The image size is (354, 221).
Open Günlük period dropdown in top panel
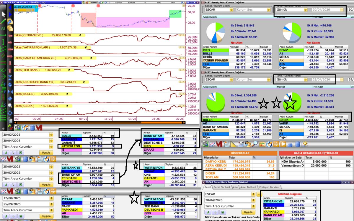(306, 10)
